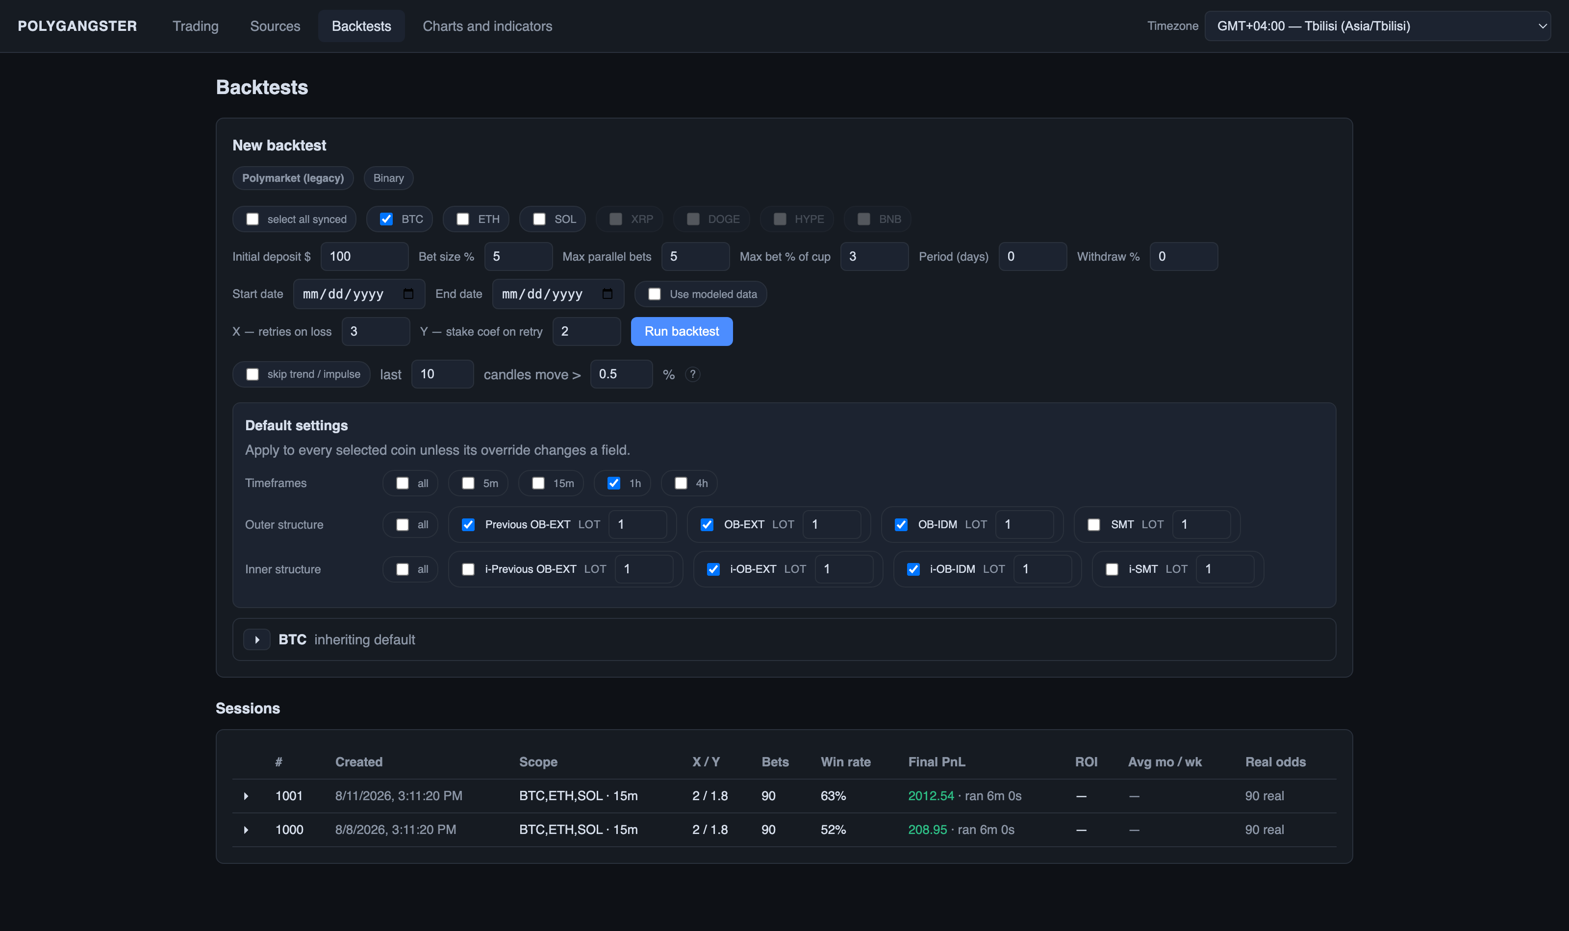Open the Timezone dropdown
The height and width of the screenshot is (931, 1569).
1377,25
